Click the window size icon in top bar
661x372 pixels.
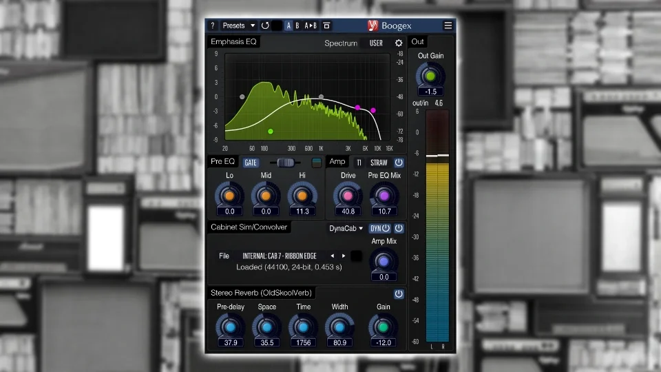326,25
